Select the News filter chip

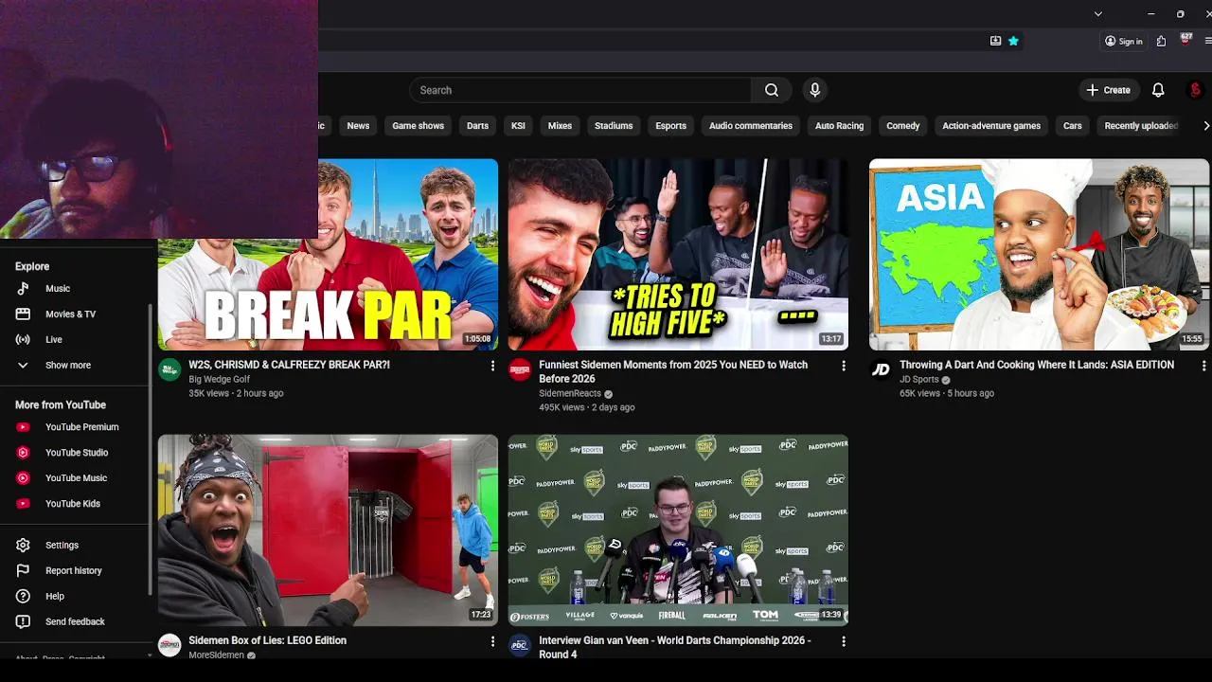pos(358,125)
